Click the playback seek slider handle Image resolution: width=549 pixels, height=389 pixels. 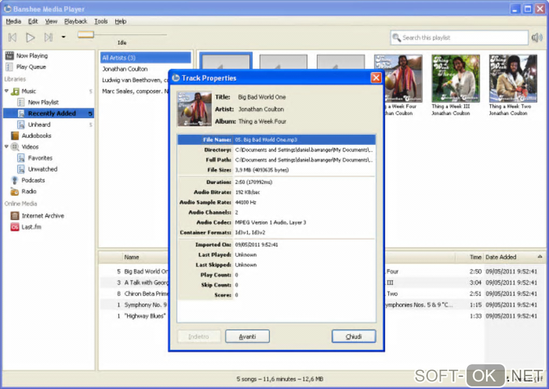coord(86,34)
